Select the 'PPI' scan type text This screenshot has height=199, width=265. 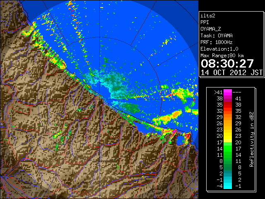click(x=205, y=22)
